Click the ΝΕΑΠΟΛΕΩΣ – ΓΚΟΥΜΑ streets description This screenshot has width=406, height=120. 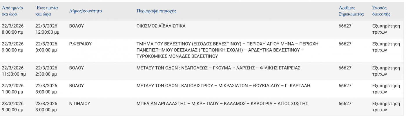tap(218, 68)
